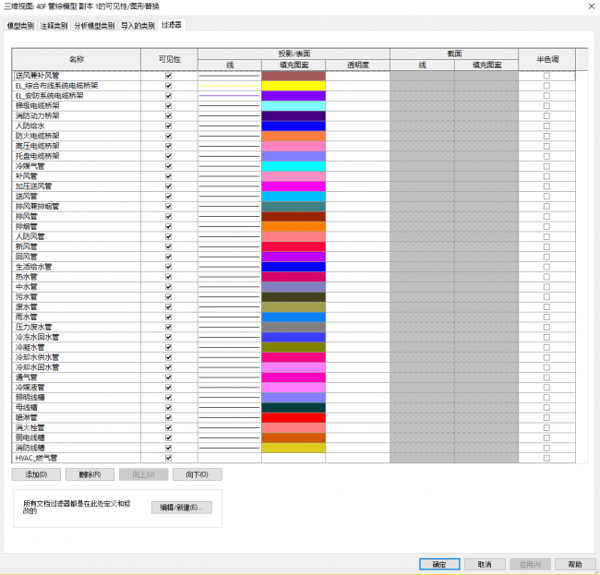Toggle visibility checkbox for 消防动力桥架
Screen dimensions: 600x575
pyautogui.click(x=168, y=116)
